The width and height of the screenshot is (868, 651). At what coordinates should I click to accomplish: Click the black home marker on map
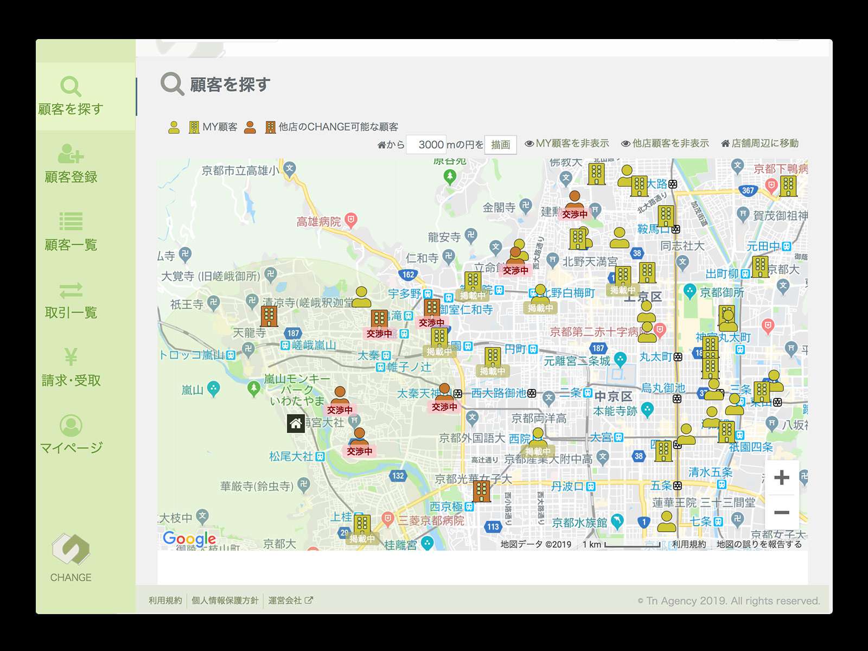pos(296,423)
